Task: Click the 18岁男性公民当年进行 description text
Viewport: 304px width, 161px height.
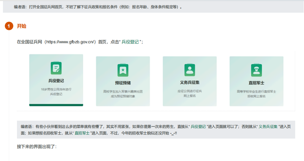Action: click(x=56, y=89)
